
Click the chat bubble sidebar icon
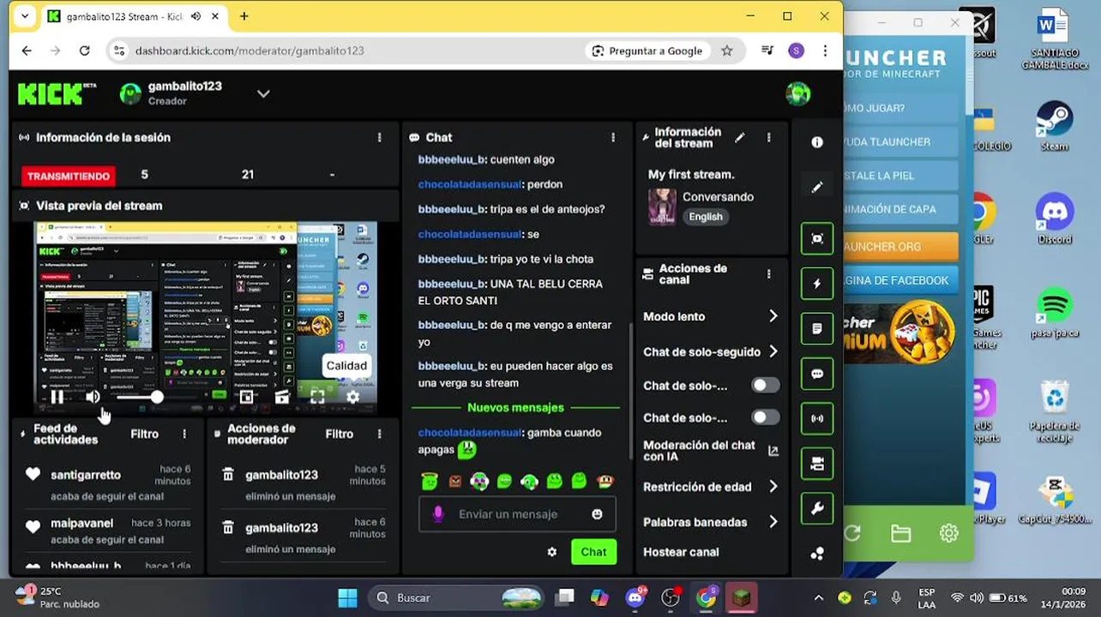tap(817, 374)
